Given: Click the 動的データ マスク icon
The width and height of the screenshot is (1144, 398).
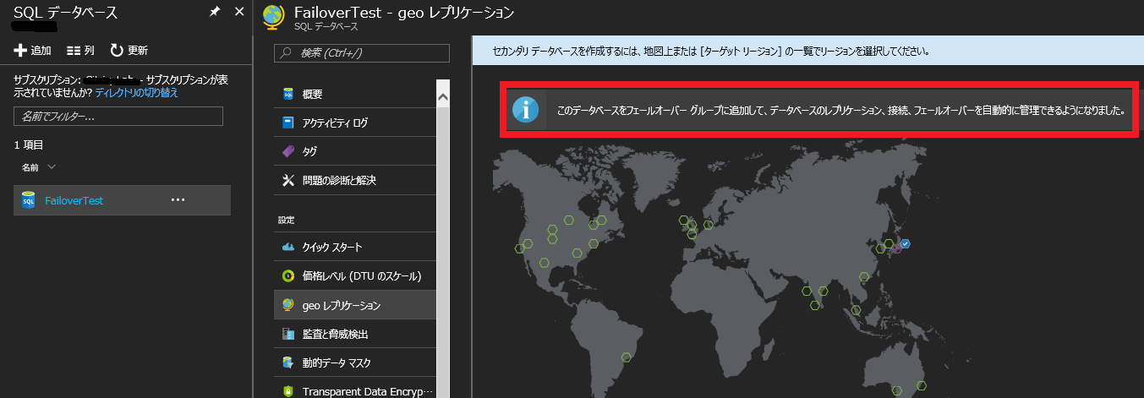Looking at the screenshot, I should (287, 363).
